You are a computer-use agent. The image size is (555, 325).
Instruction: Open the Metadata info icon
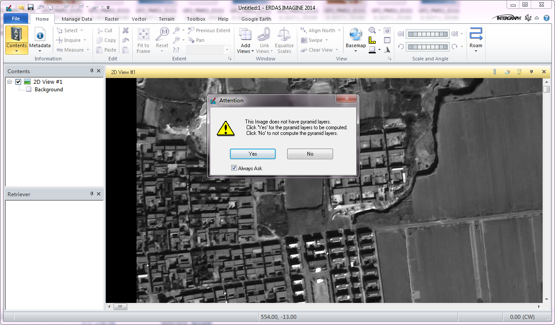tap(40, 35)
